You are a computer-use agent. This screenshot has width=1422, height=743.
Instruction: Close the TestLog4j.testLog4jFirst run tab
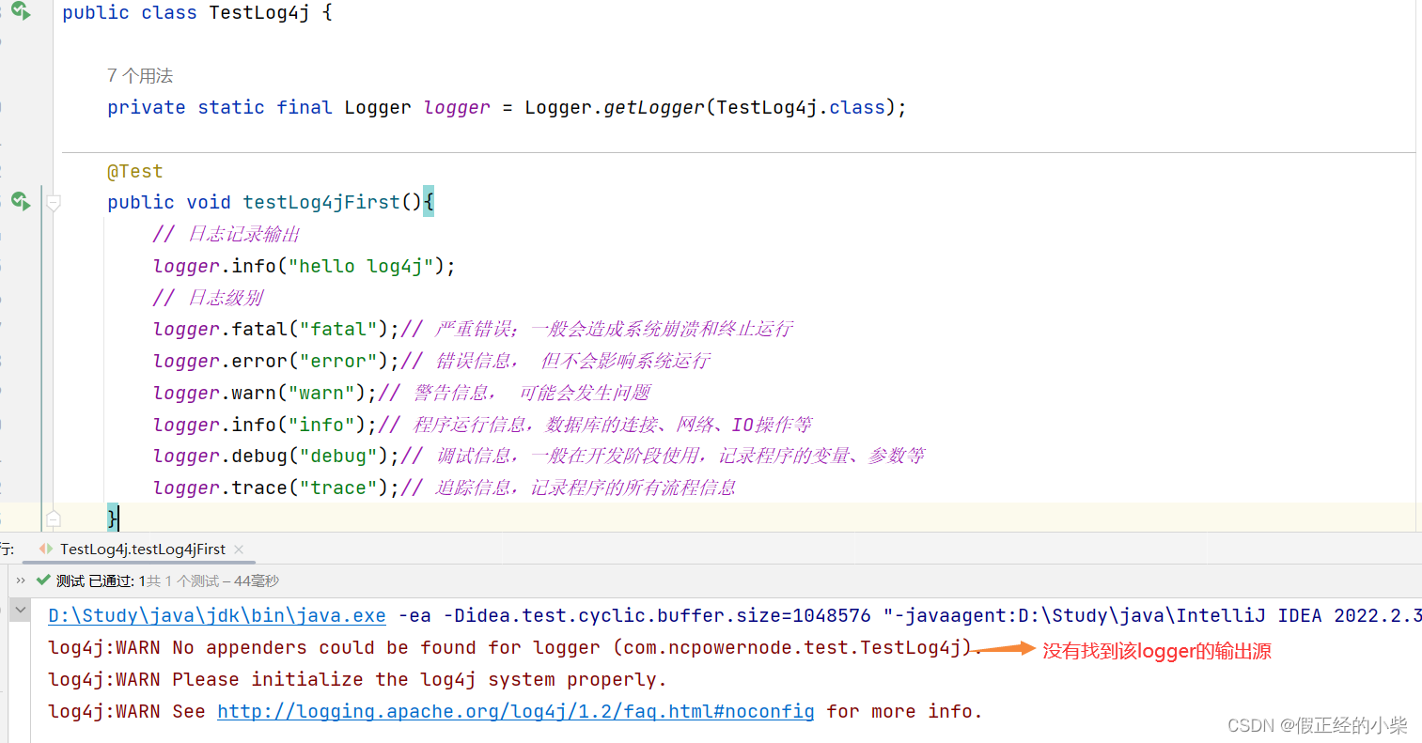(239, 550)
